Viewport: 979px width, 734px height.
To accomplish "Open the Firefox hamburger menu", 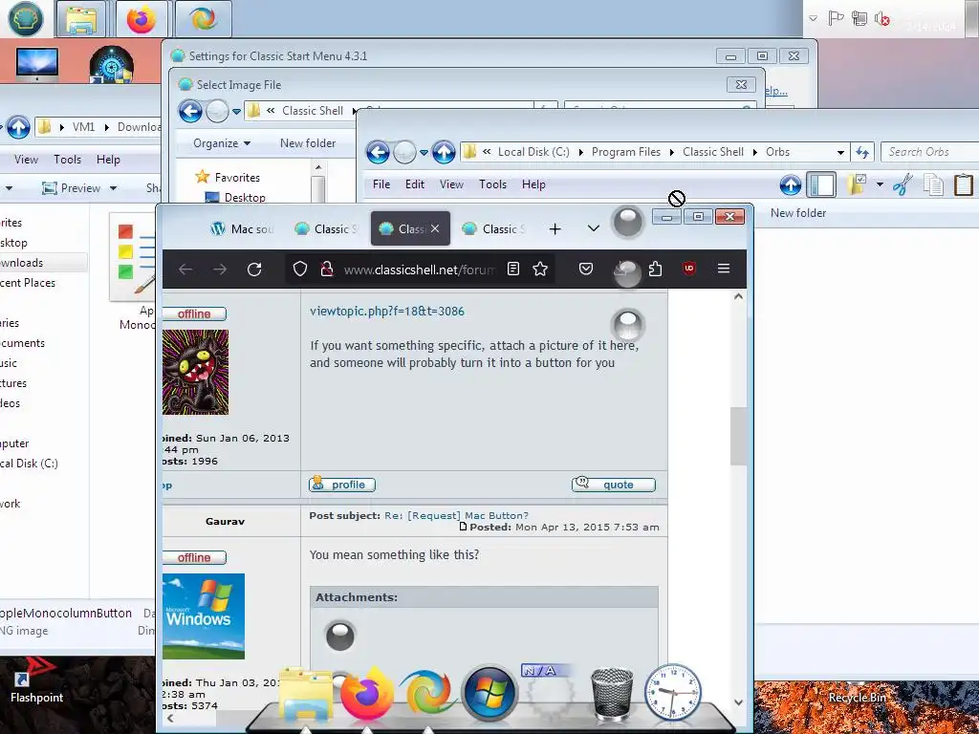I will [x=724, y=269].
